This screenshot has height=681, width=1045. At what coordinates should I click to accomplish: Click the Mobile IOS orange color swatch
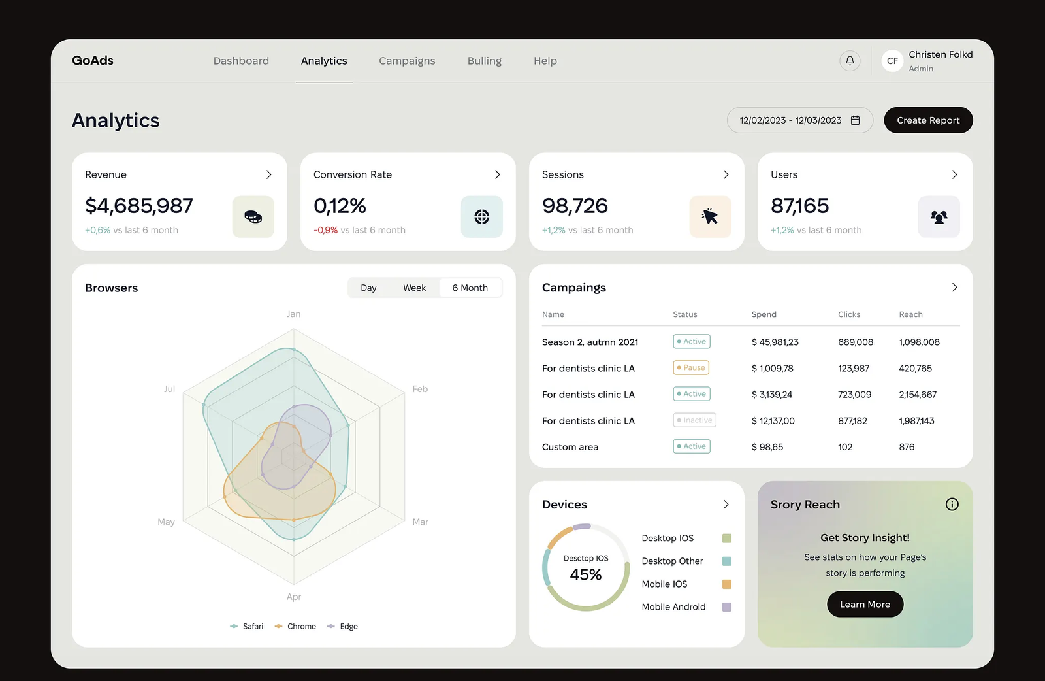coord(726,584)
